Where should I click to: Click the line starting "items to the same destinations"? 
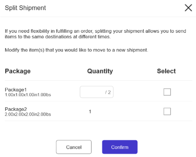point(58,37)
